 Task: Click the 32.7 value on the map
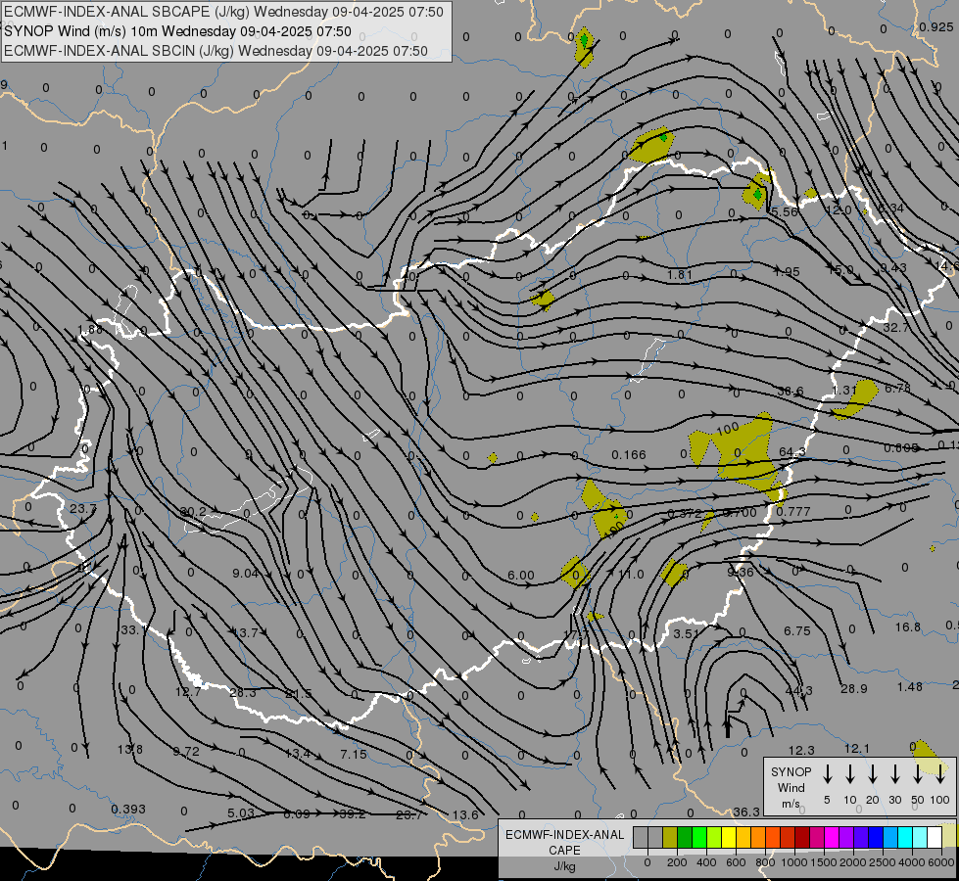click(x=896, y=327)
